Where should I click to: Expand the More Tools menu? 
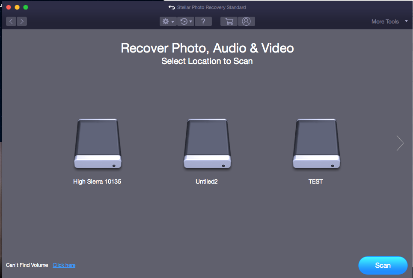(x=389, y=21)
